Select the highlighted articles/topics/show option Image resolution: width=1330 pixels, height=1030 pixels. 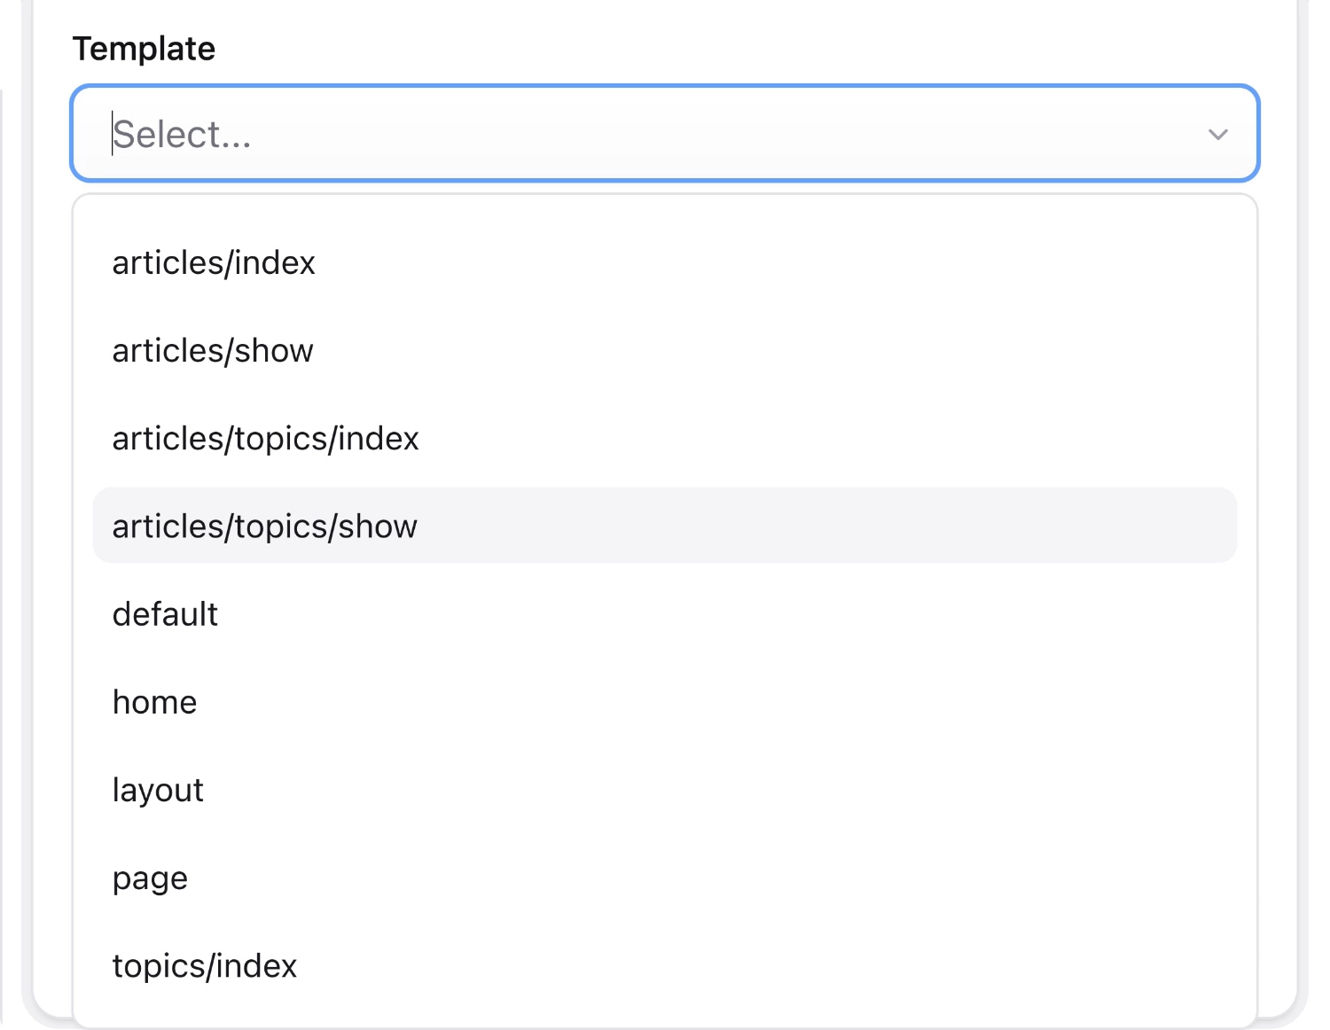[264, 526]
